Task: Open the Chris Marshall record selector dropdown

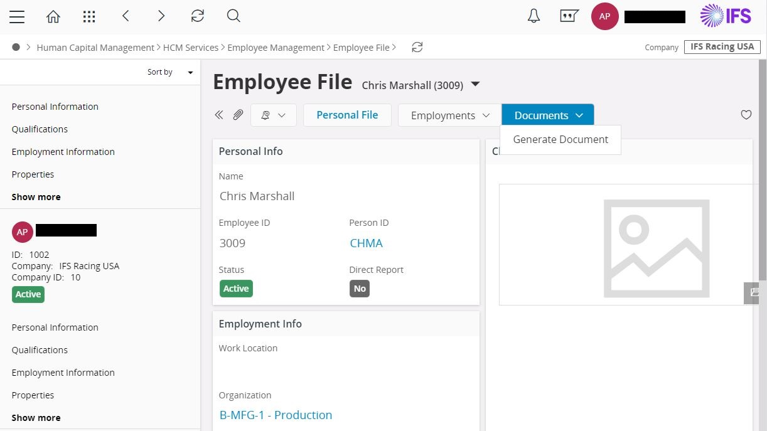Action: (475, 85)
